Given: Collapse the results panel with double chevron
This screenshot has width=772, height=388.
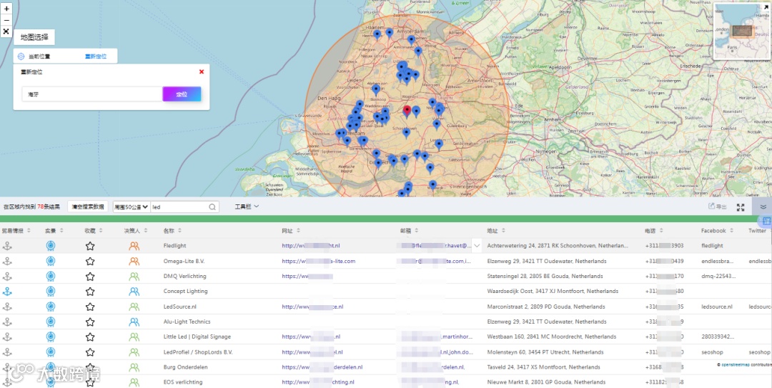Looking at the screenshot, I should click(763, 207).
